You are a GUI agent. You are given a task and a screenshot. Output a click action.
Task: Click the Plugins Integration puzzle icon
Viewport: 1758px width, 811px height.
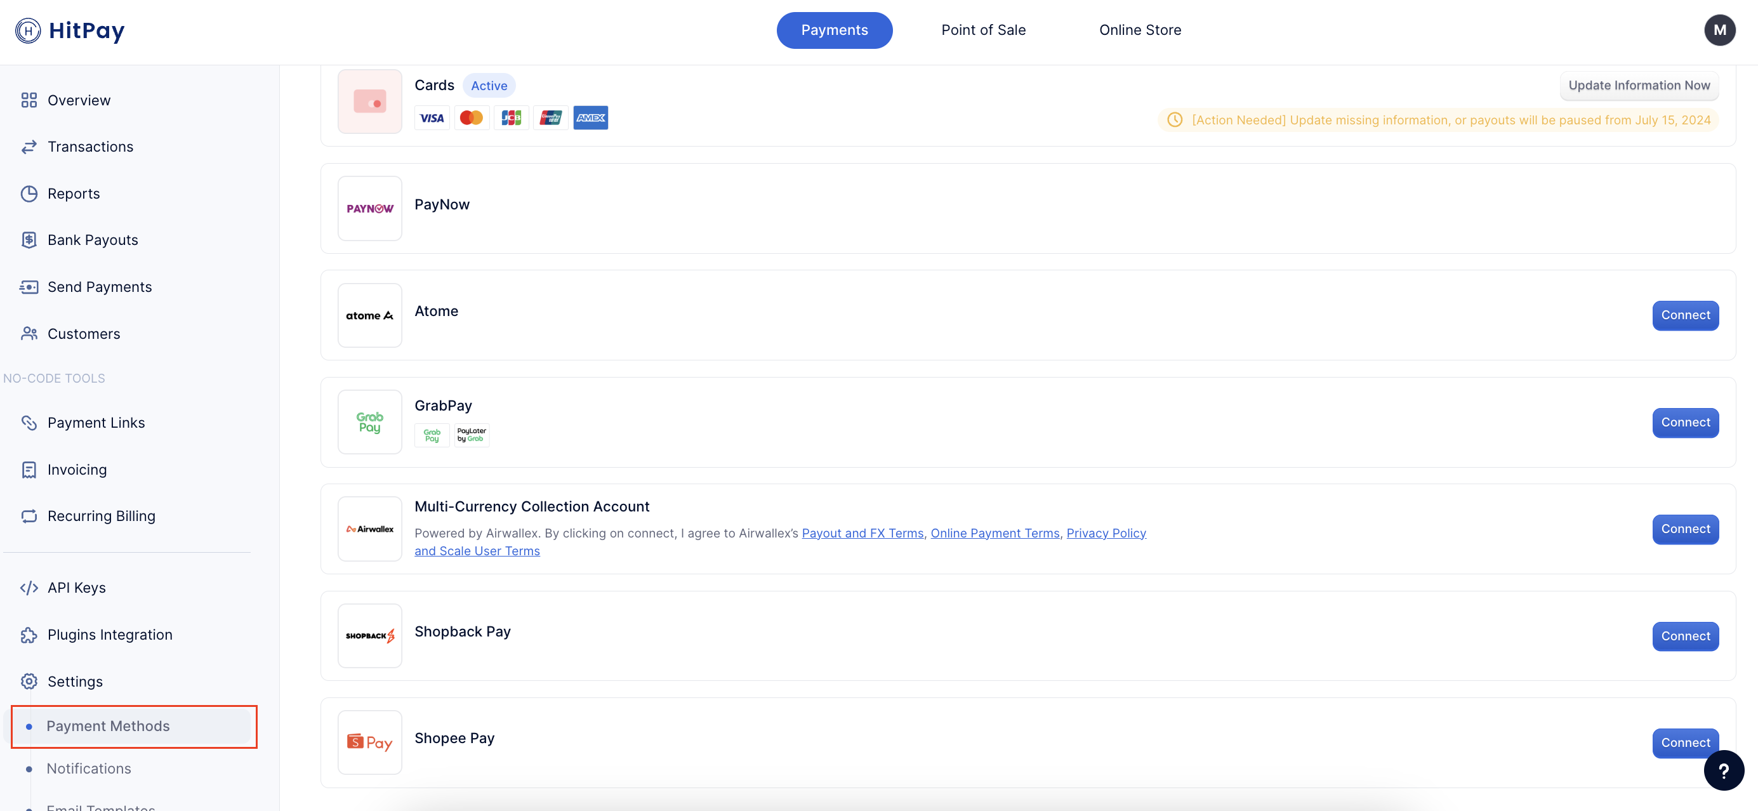[x=29, y=635]
